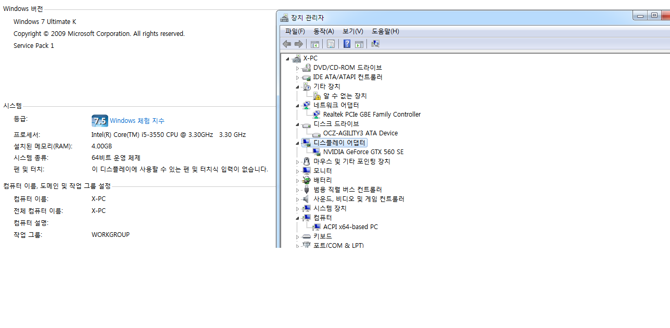This screenshot has width=670, height=328.
Task: Click the scan for hardware changes icon
Action: coord(375,44)
